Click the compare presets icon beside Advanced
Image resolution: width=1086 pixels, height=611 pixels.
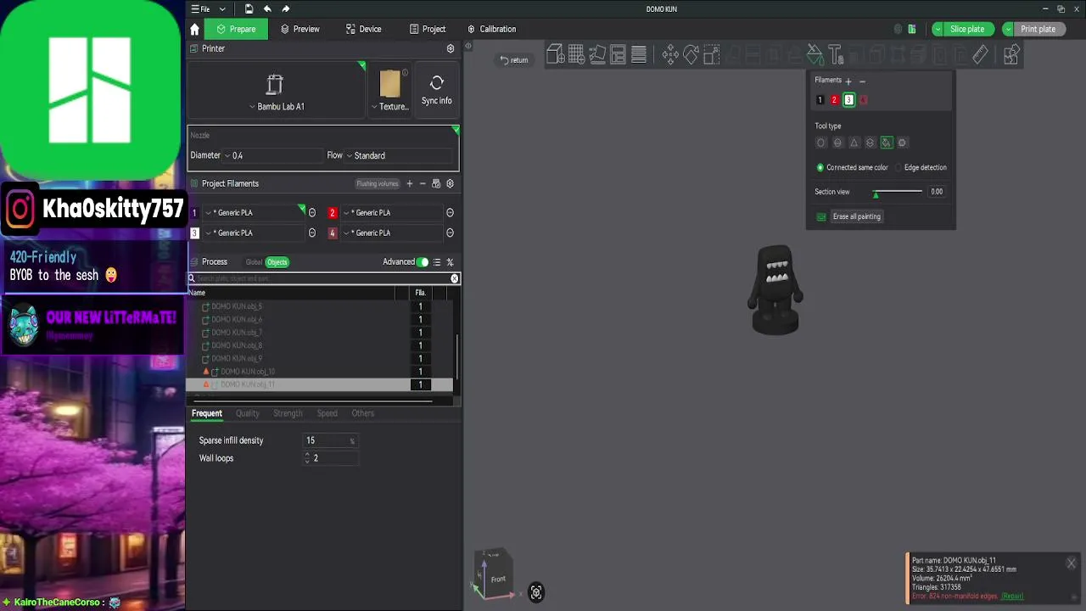(450, 262)
